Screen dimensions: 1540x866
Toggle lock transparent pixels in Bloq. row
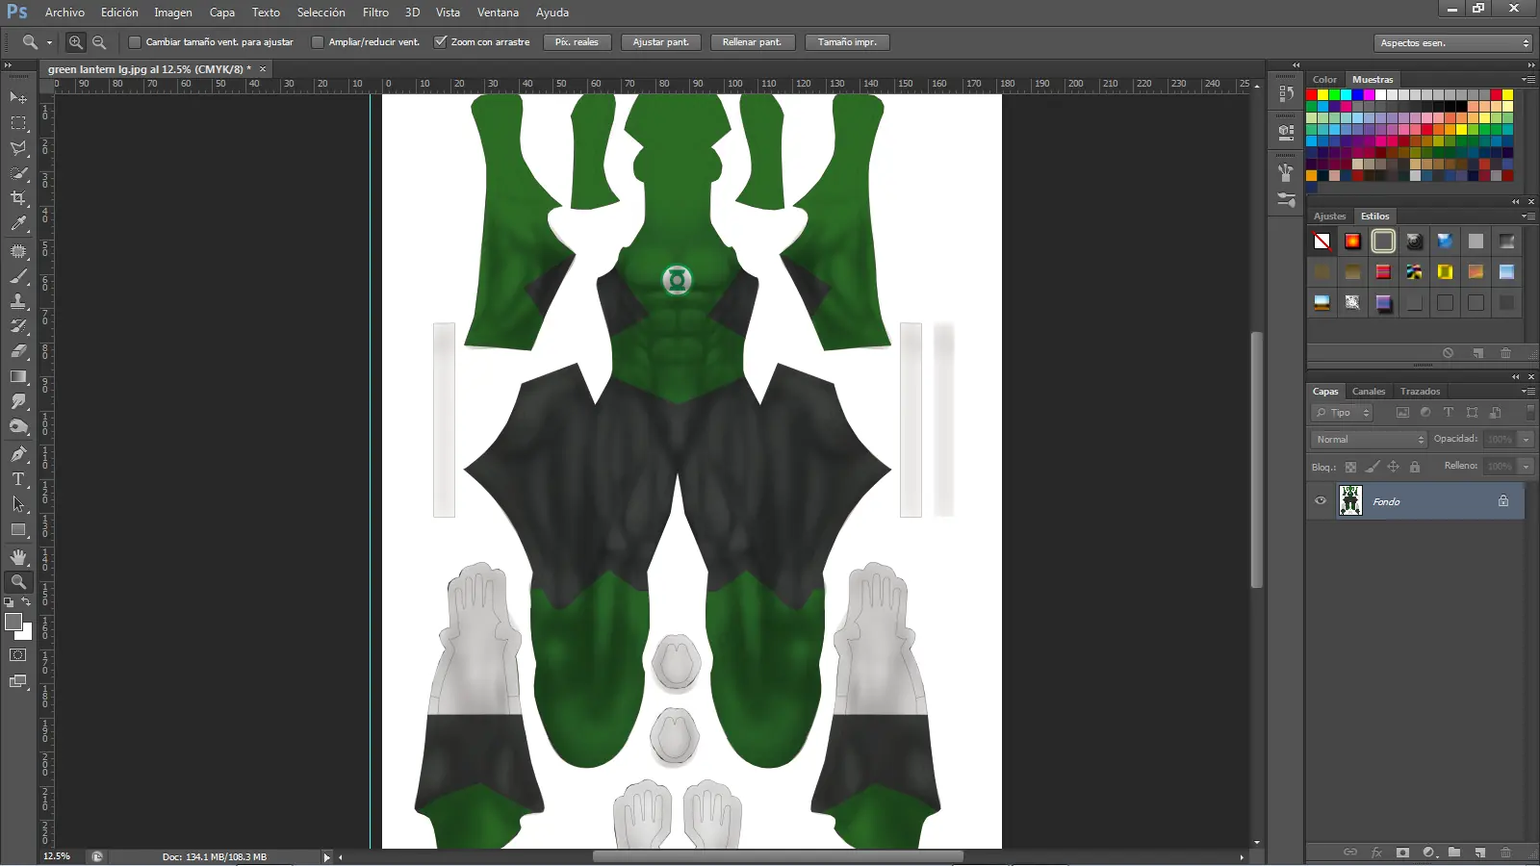(x=1350, y=467)
